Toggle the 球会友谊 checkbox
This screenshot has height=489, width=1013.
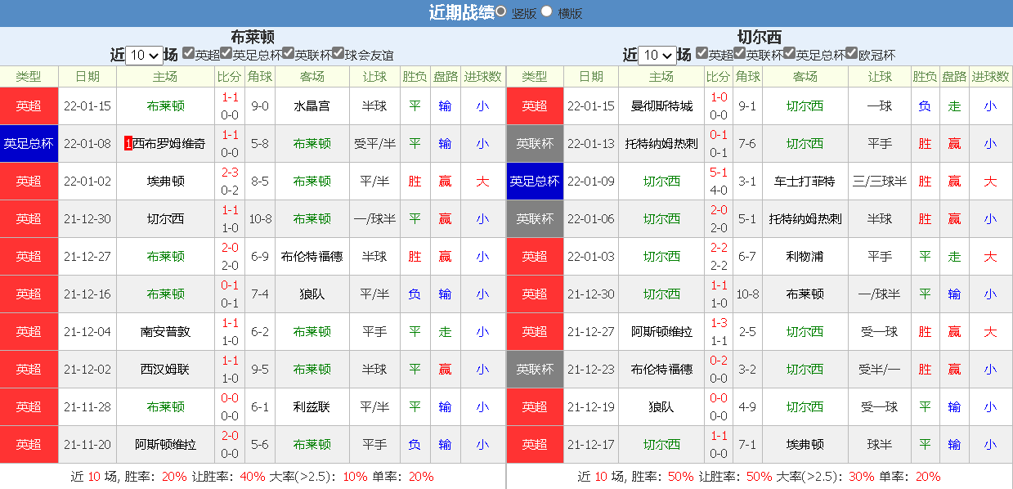pyautogui.click(x=338, y=53)
